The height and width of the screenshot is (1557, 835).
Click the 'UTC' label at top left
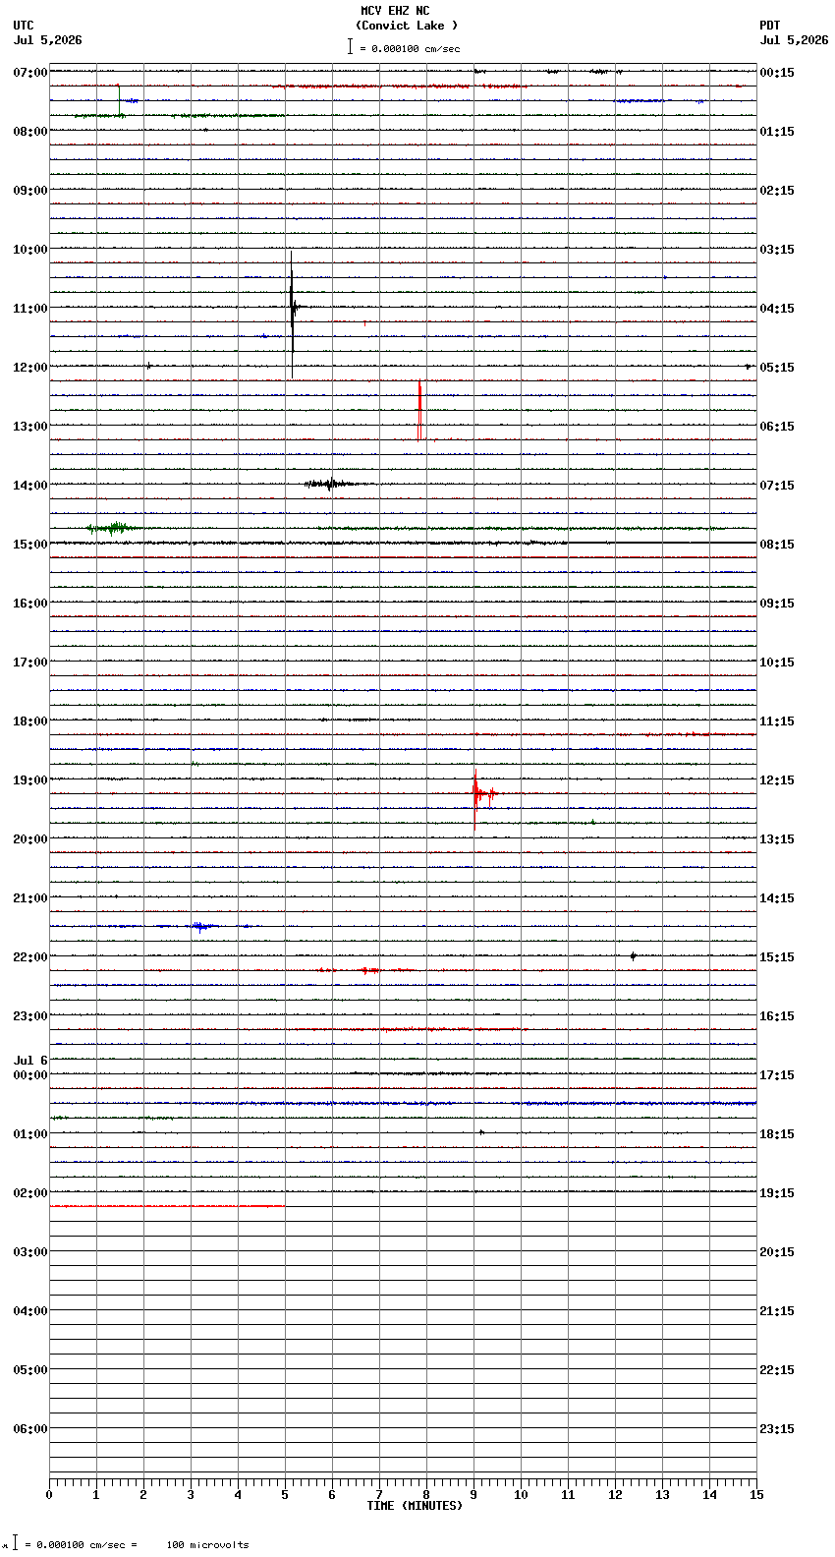(24, 26)
